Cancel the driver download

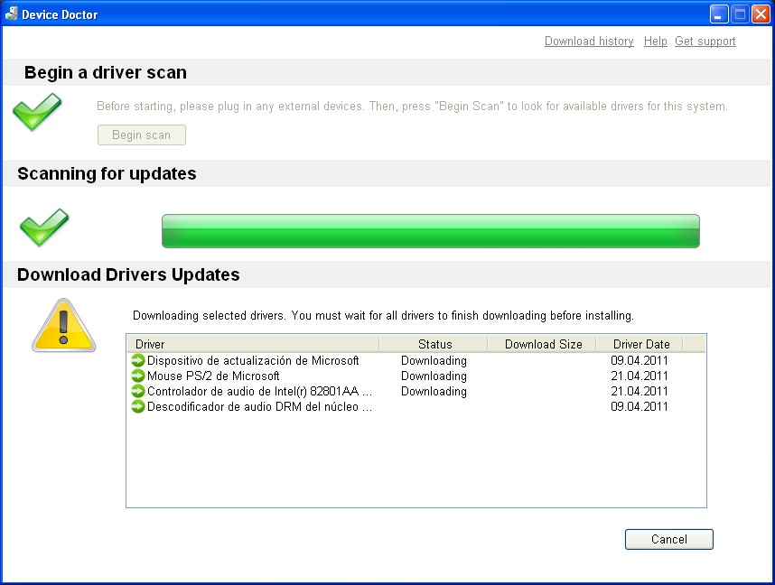(x=668, y=539)
